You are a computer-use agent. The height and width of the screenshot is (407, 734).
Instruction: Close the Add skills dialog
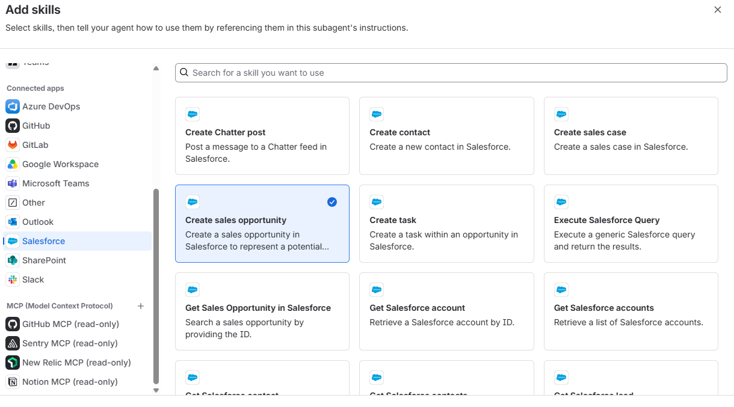[717, 10]
